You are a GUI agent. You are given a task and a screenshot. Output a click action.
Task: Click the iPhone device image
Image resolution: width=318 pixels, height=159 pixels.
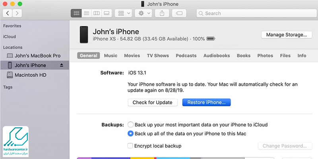click(x=84, y=35)
